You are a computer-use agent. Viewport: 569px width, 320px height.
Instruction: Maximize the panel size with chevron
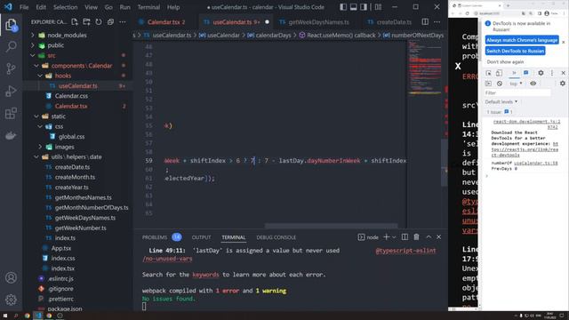429,237
